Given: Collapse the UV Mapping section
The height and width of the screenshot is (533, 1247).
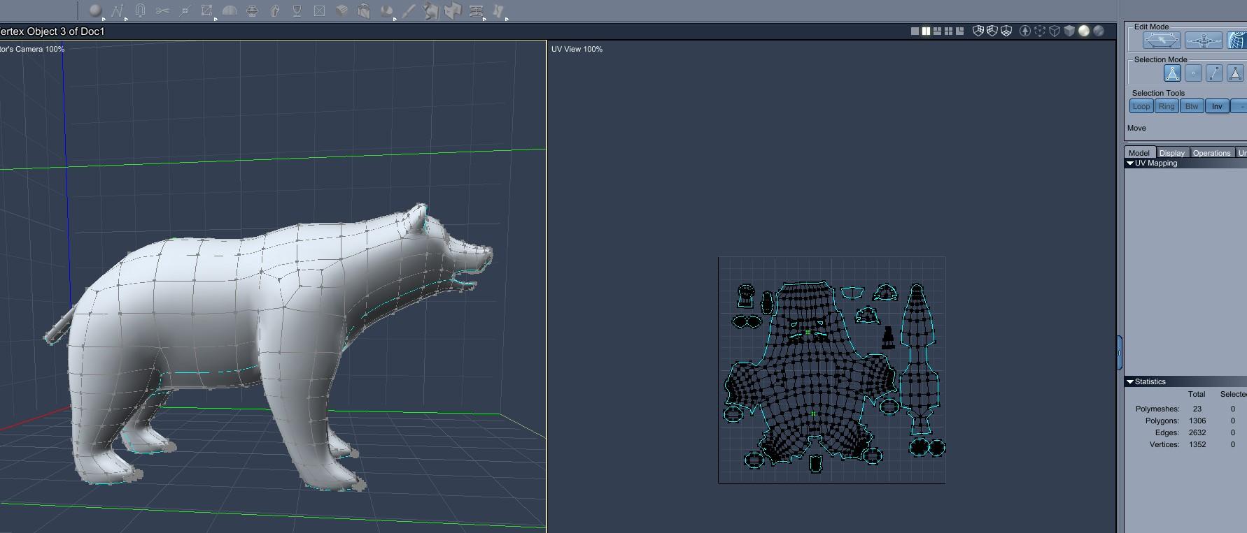Looking at the screenshot, I should 1129,163.
